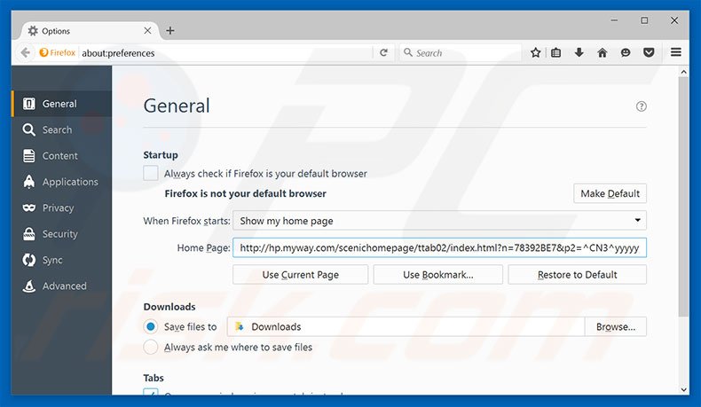
Task: Select Save files to radio button
Action: 151,326
